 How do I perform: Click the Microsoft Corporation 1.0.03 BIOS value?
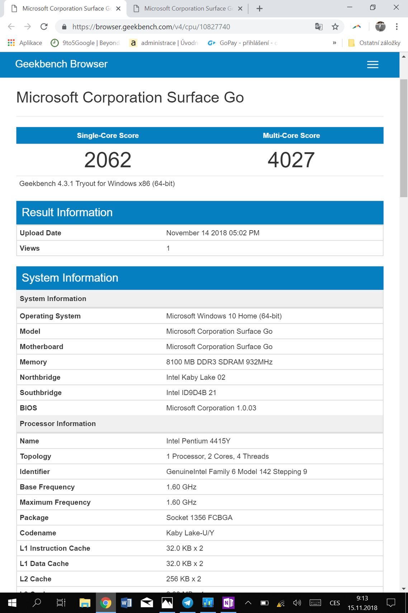point(211,408)
